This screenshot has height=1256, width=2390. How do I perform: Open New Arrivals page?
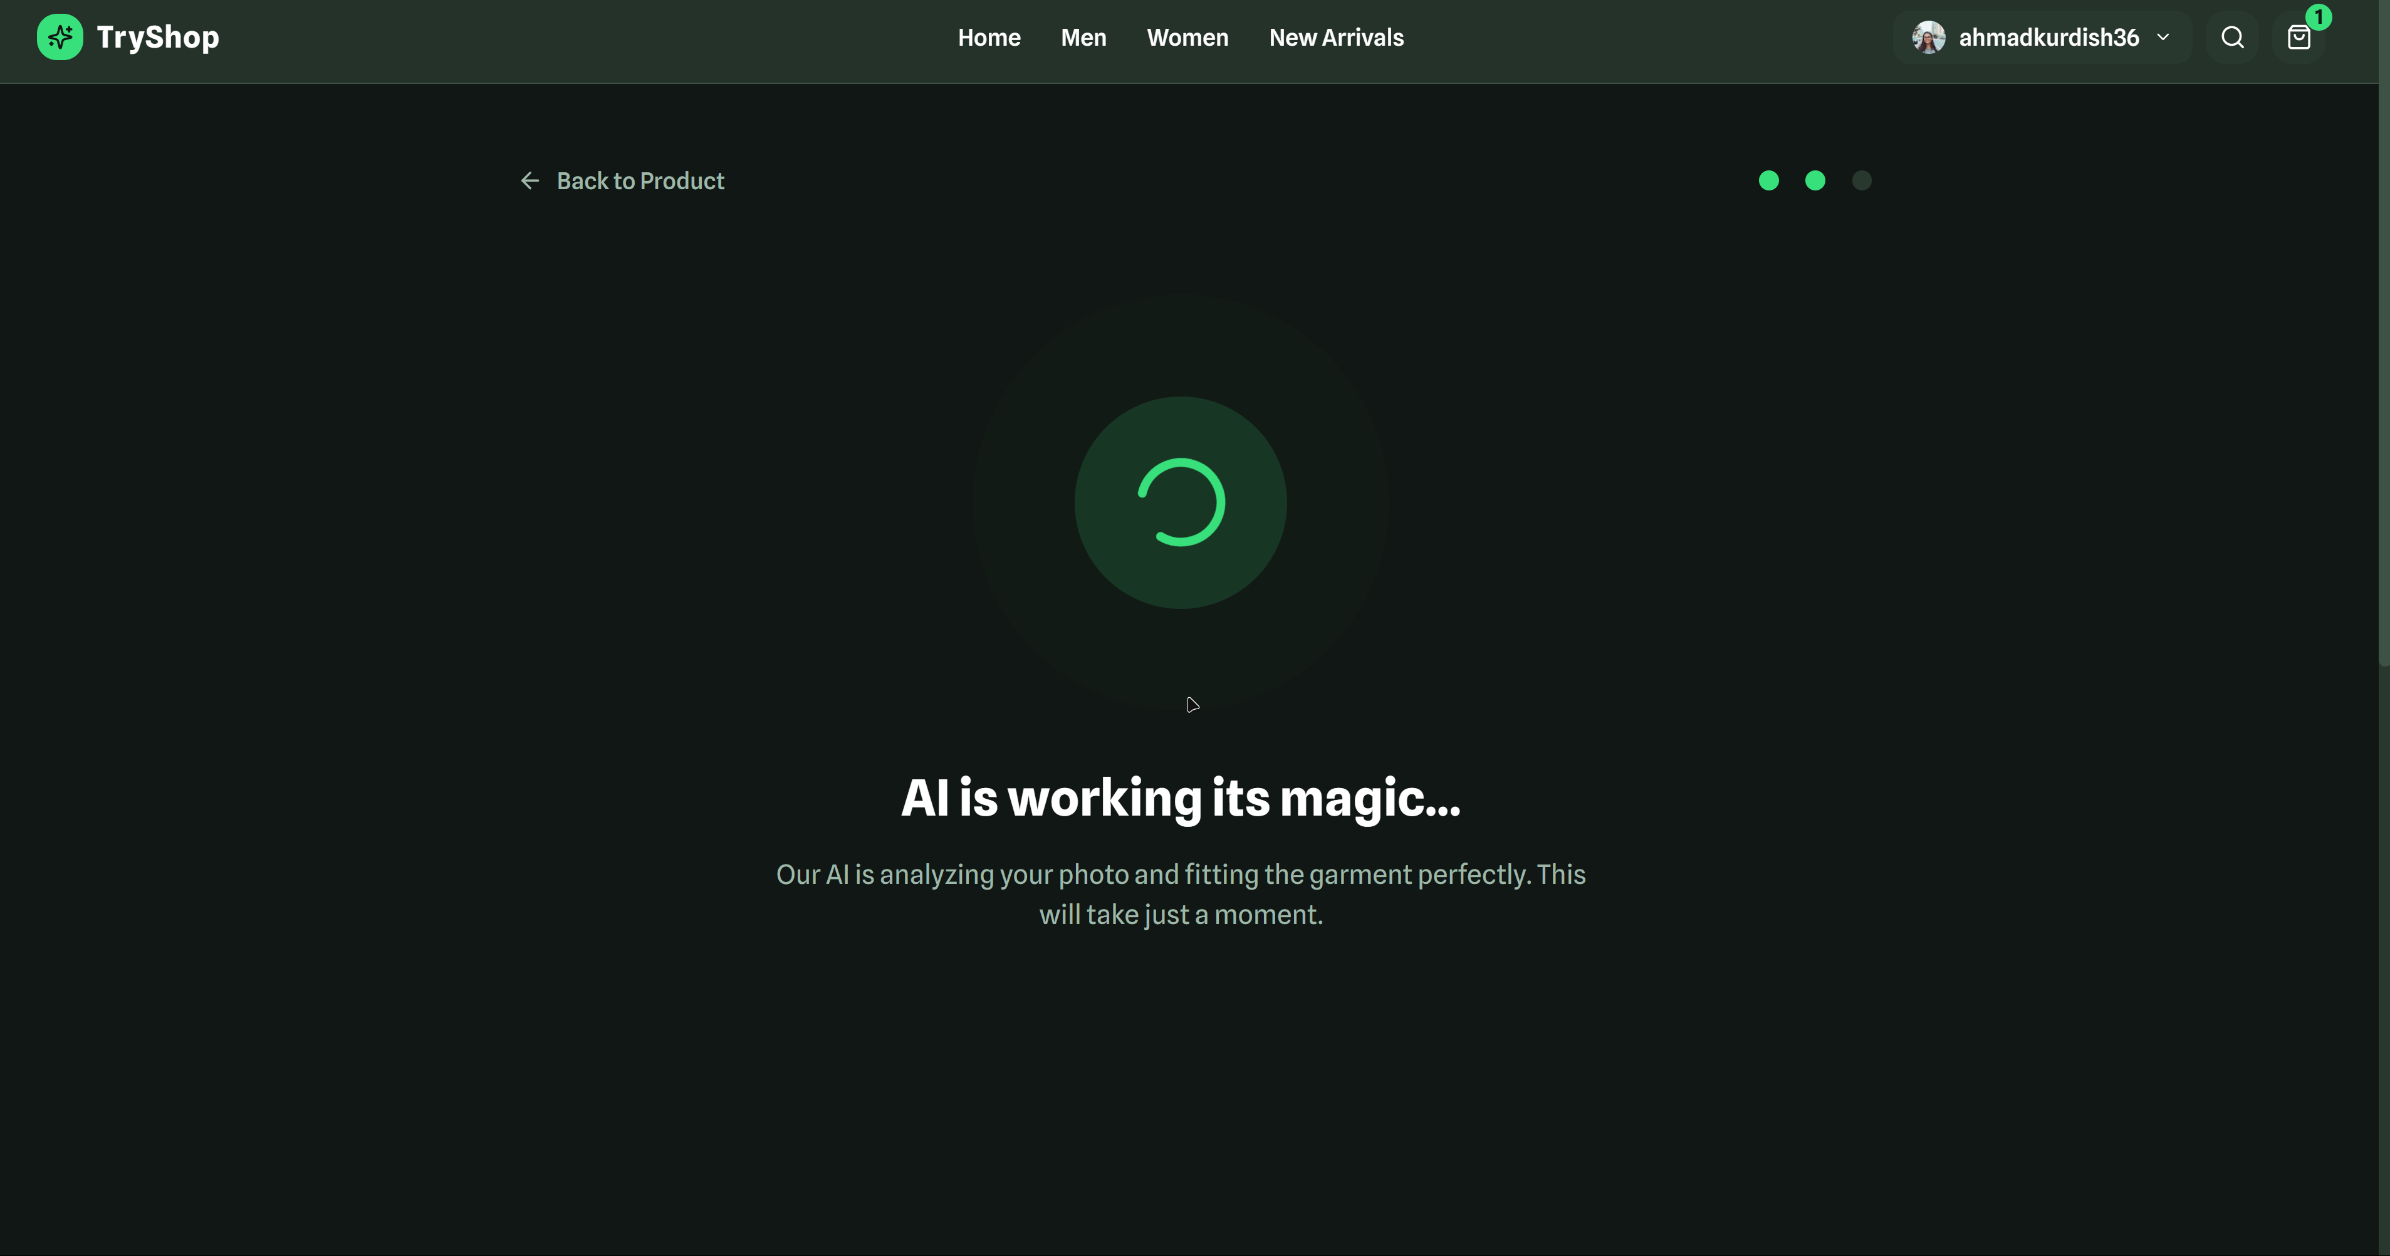click(x=1336, y=37)
